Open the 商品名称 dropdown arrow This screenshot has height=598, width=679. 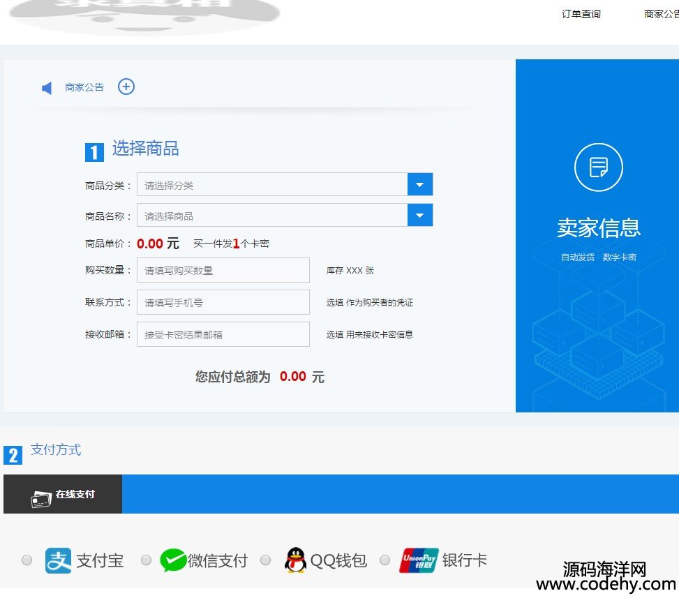419,215
